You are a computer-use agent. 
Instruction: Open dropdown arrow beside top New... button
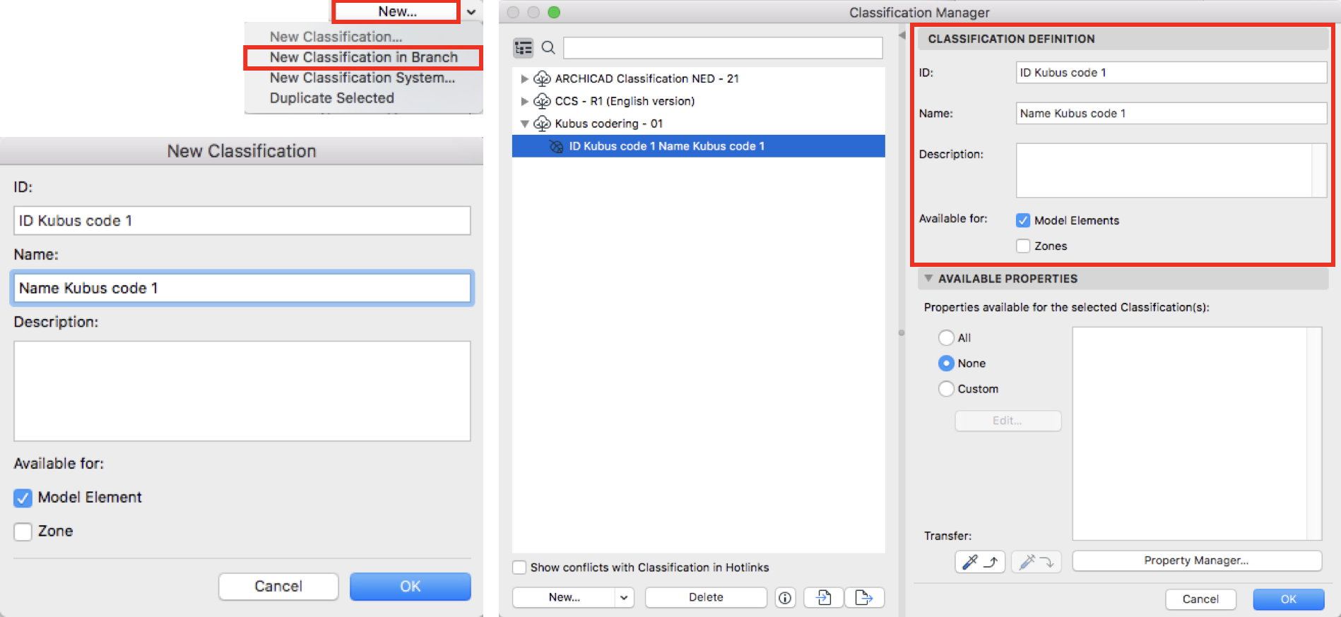(x=471, y=12)
